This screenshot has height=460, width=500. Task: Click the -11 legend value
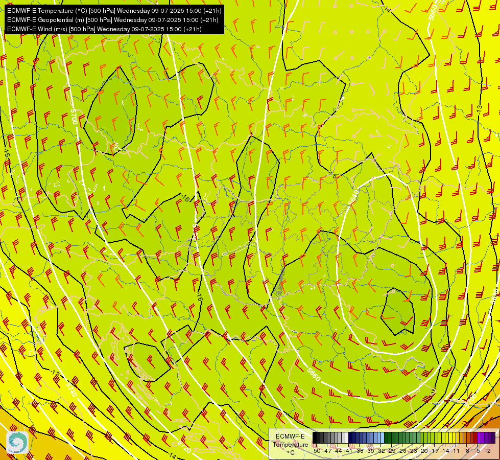click(456, 451)
